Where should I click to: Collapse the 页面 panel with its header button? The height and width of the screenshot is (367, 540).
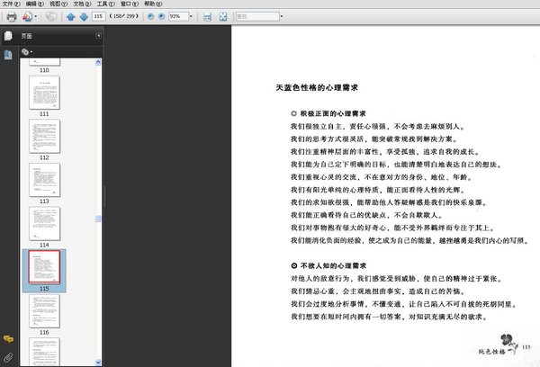point(98,35)
